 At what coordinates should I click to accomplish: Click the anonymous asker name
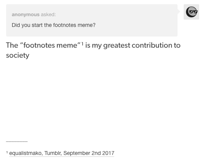pyautogui.click(x=25, y=15)
